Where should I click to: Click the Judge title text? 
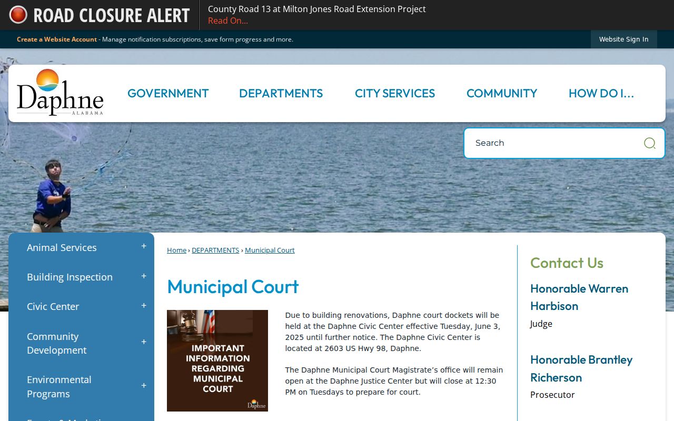pyautogui.click(x=541, y=324)
